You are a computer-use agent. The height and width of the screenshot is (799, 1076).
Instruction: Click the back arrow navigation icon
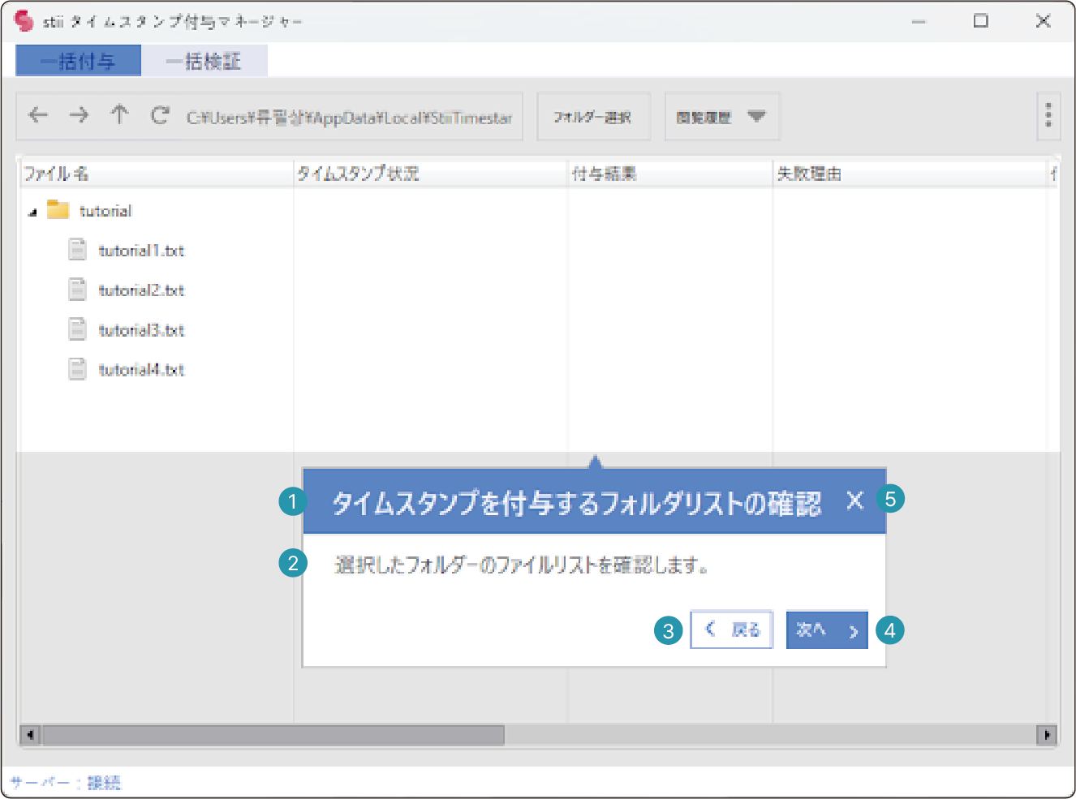click(x=38, y=115)
